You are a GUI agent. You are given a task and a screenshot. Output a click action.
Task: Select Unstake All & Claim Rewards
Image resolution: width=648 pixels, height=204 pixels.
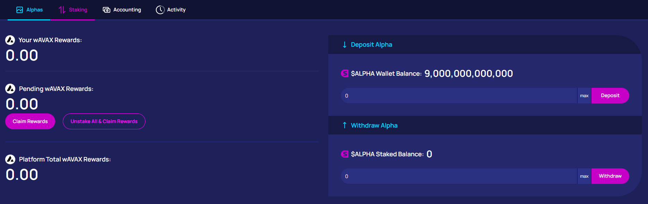pyautogui.click(x=104, y=121)
